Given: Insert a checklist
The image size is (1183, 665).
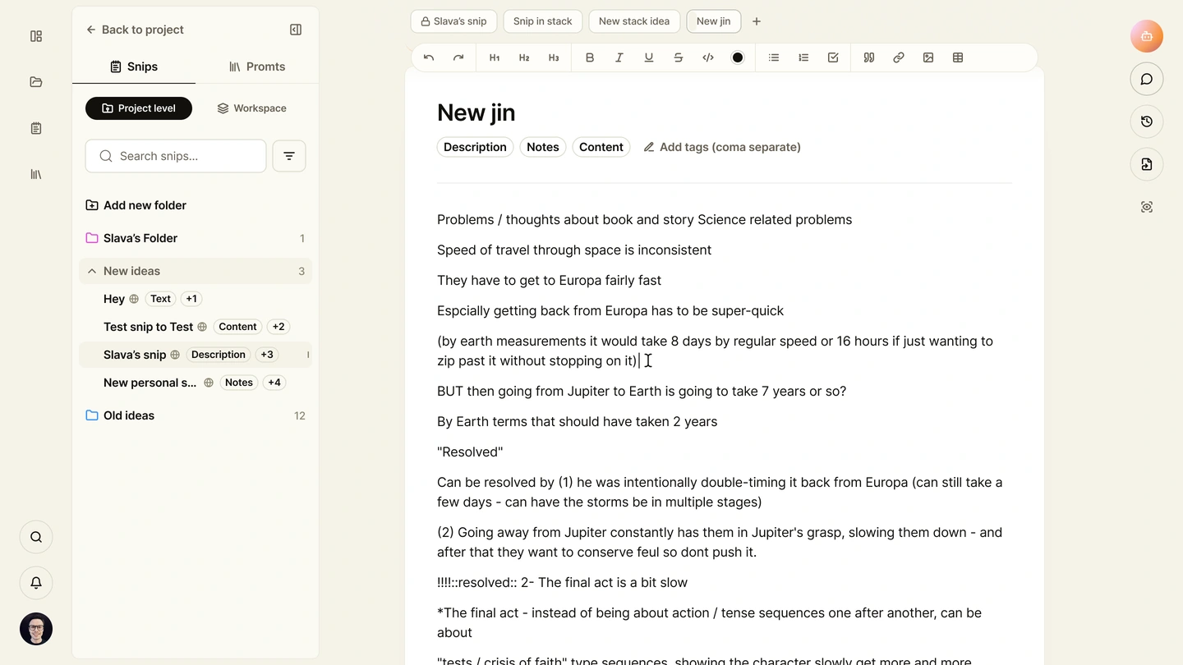Looking at the screenshot, I should pyautogui.click(x=833, y=57).
